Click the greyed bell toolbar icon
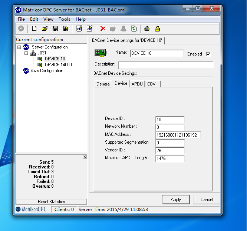The image size is (247, 231). pyautogui.click(x=124, y=29)
